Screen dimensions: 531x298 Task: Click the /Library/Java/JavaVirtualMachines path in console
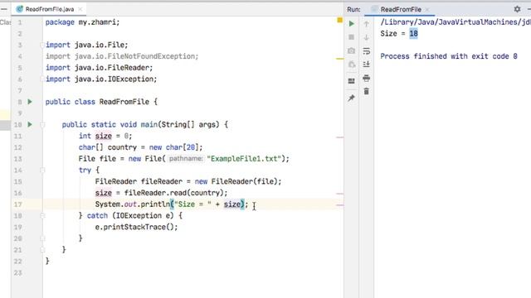455,22
